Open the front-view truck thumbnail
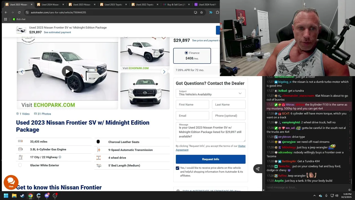This screenshot has width=355, height=200. pyautogui.click(x=145, y=91)
